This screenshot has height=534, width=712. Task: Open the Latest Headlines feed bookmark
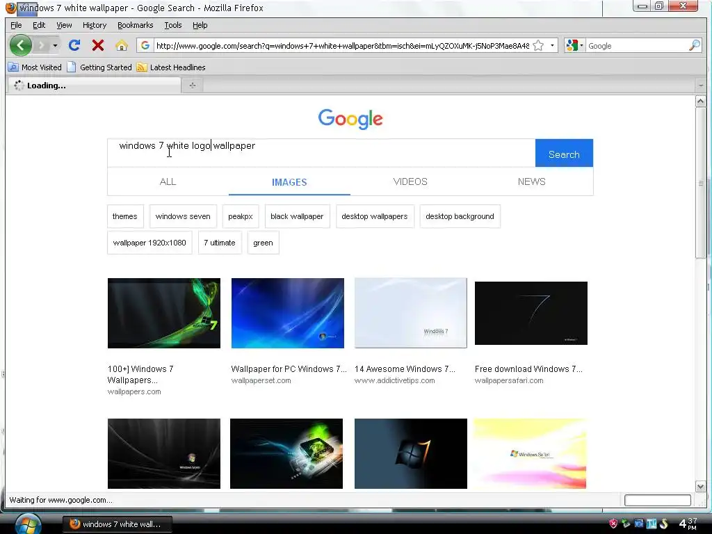(x=171, y=67)
